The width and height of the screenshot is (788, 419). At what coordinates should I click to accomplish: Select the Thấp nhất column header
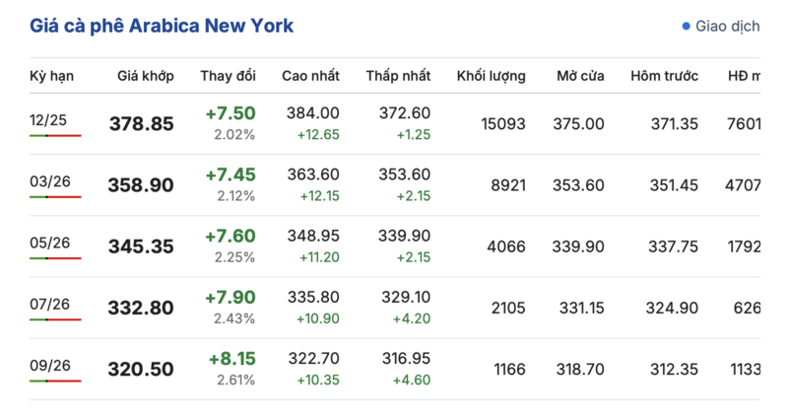(x=398, y=76)
